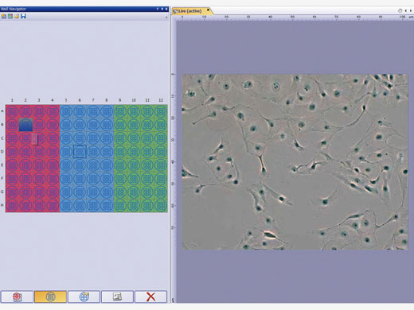Click the red target well button at bottom
The image size is (414, 310).
click(x=18, y=296)
